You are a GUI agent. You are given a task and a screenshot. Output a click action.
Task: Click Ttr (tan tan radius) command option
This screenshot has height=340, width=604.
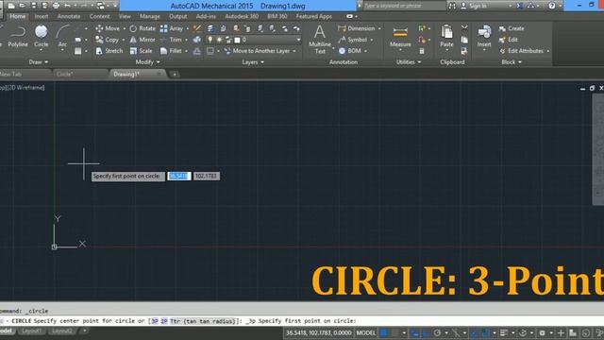click(x=202, y=321)
